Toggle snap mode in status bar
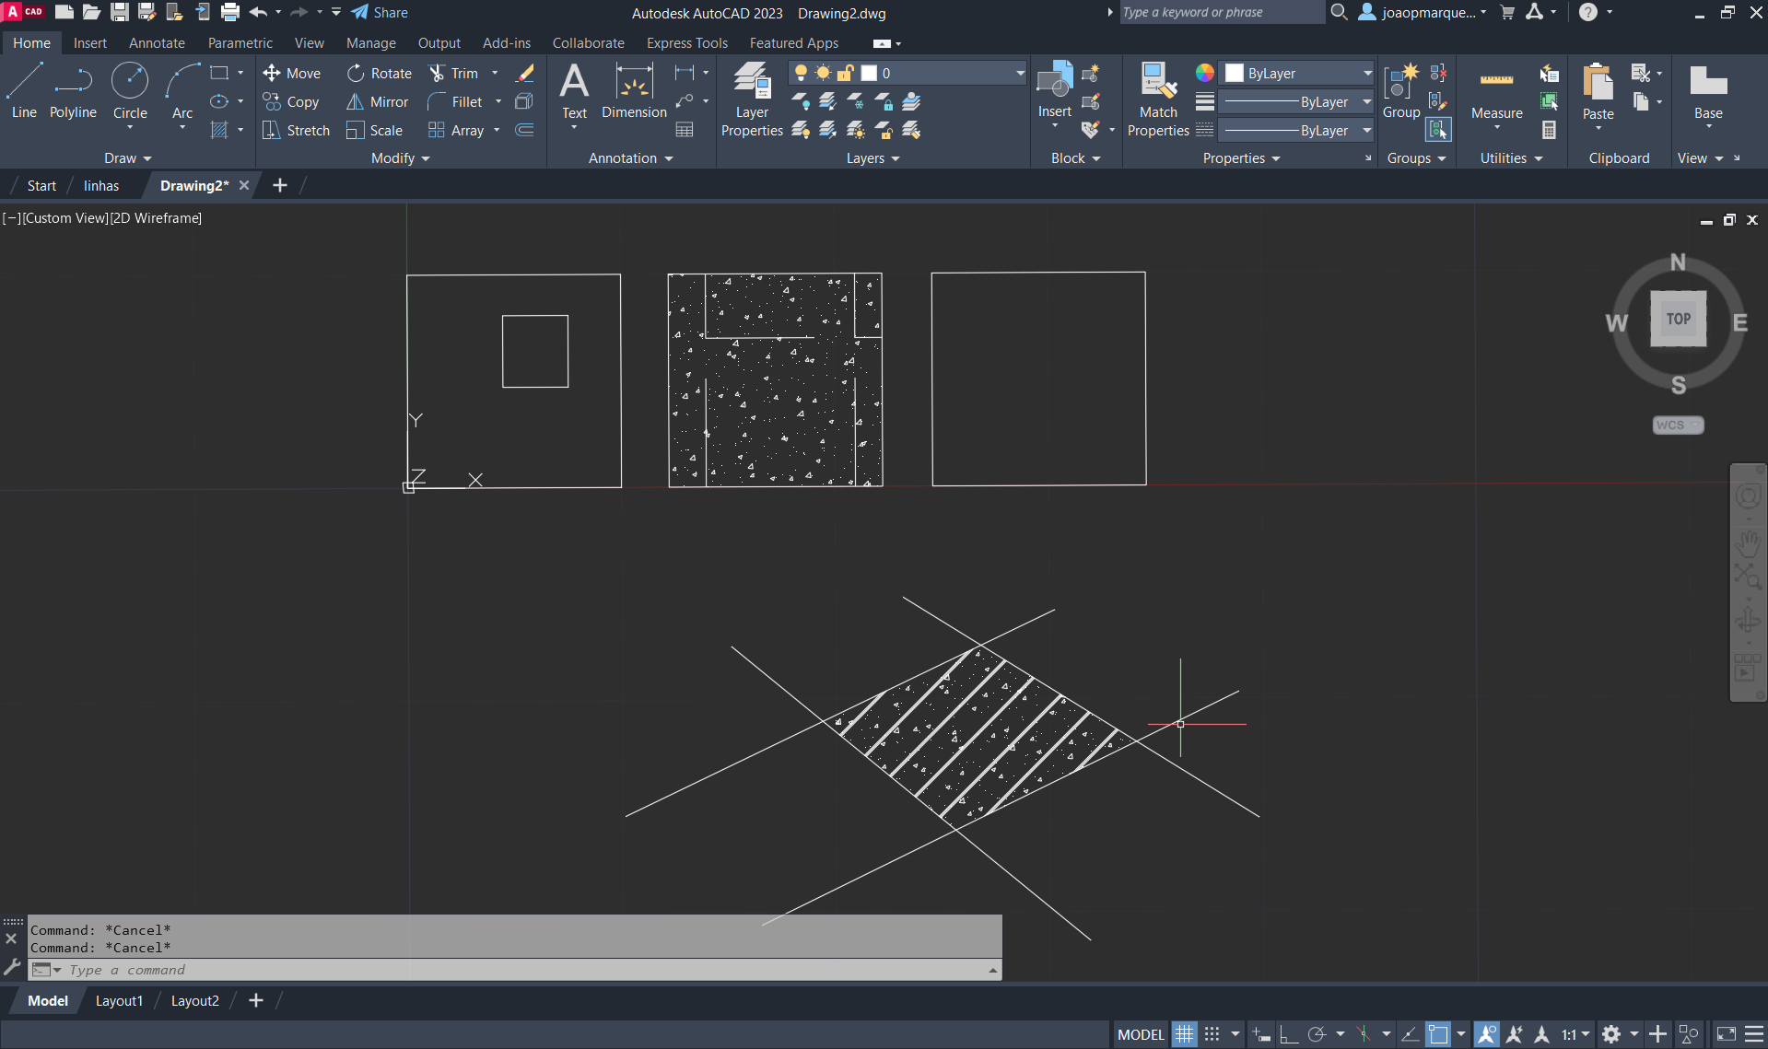This screenshot has width=1768, height=1049. (x=1212, y=1034)
